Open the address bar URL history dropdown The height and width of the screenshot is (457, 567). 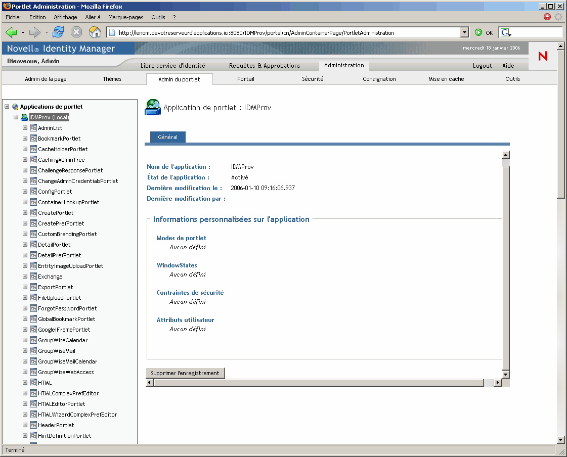[x=465, y=32]
